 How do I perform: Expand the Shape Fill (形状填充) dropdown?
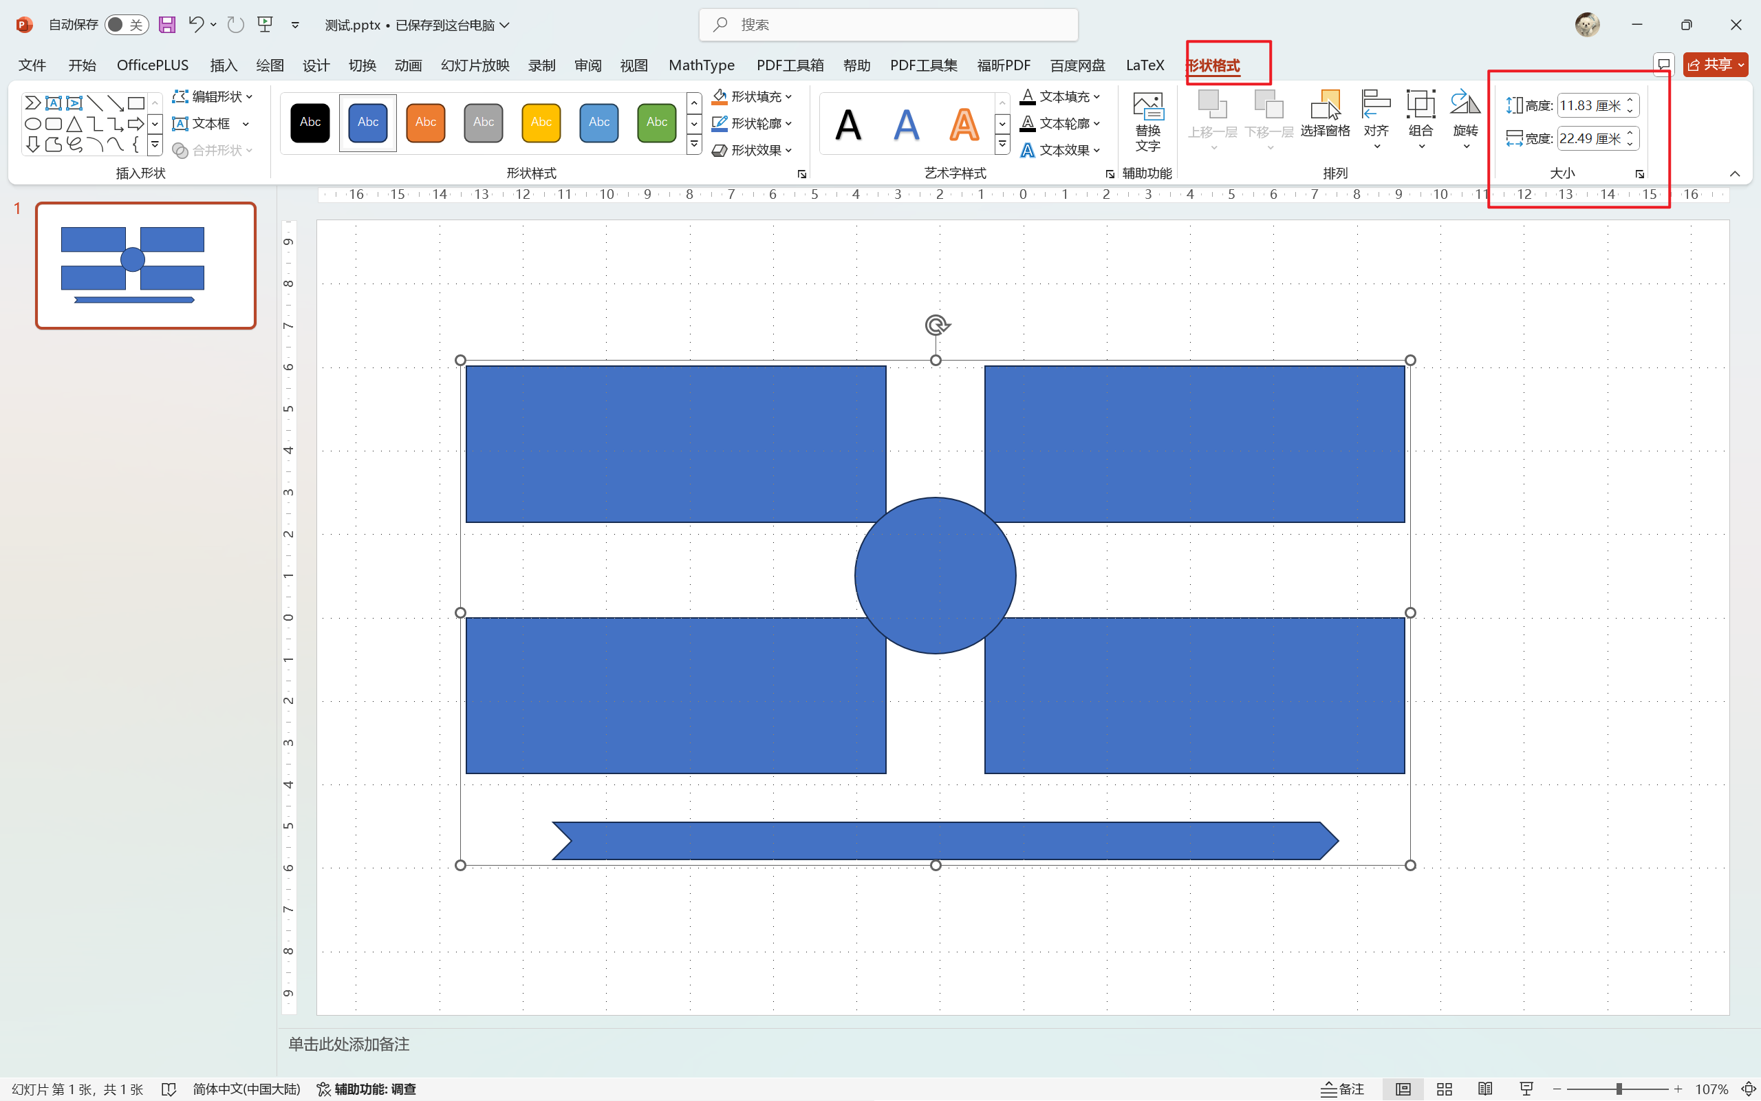click(789, 97)
